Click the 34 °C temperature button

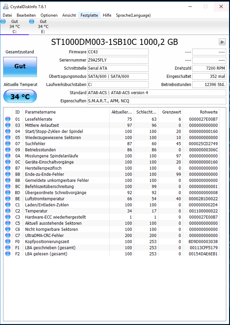20,97
